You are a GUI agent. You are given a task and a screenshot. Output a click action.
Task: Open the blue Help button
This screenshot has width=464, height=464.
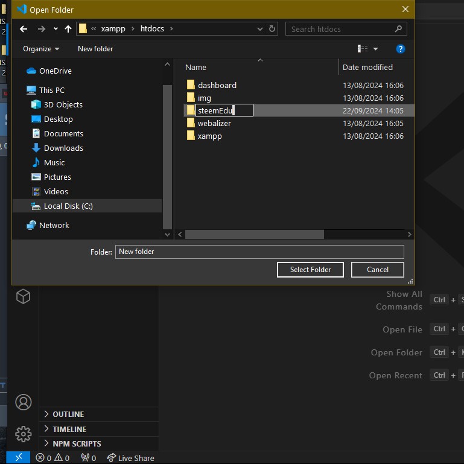pyautogui.click(x=401, y=49)
